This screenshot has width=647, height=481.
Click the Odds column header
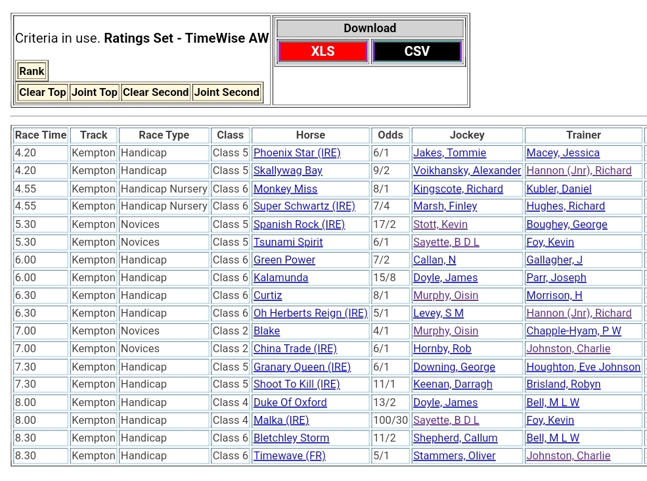[390, 135]
